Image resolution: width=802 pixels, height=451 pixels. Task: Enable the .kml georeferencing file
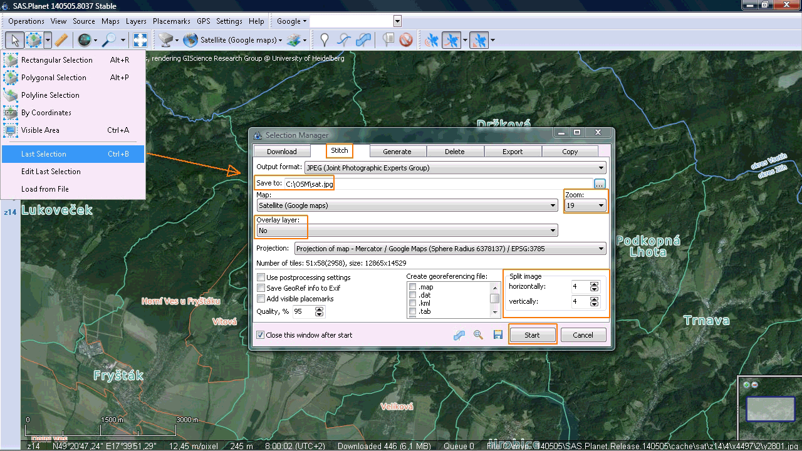pos(413,303)
